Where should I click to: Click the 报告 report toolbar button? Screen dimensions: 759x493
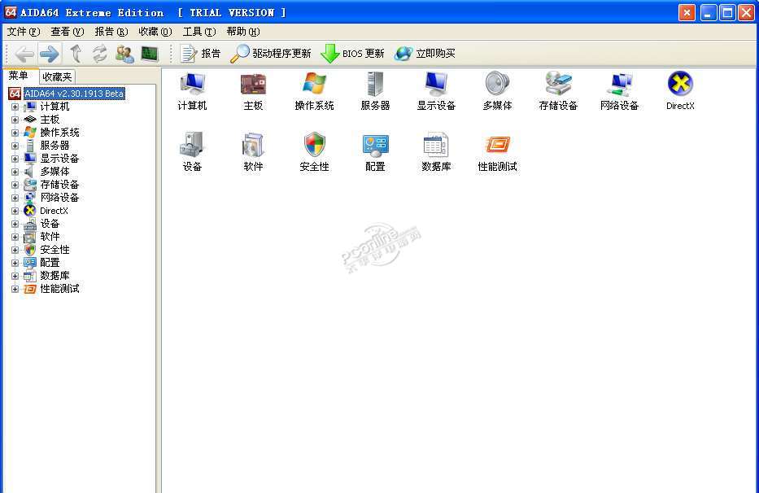point(200,53)
